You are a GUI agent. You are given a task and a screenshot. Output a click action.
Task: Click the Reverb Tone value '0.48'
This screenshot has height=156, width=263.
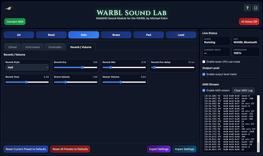[46, 77]
